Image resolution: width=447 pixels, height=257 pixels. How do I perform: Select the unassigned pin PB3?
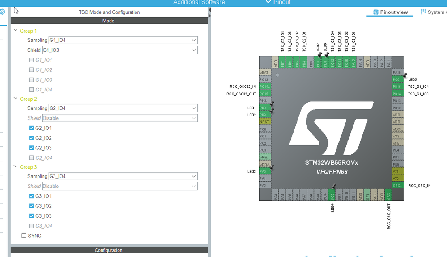[311, 62]
